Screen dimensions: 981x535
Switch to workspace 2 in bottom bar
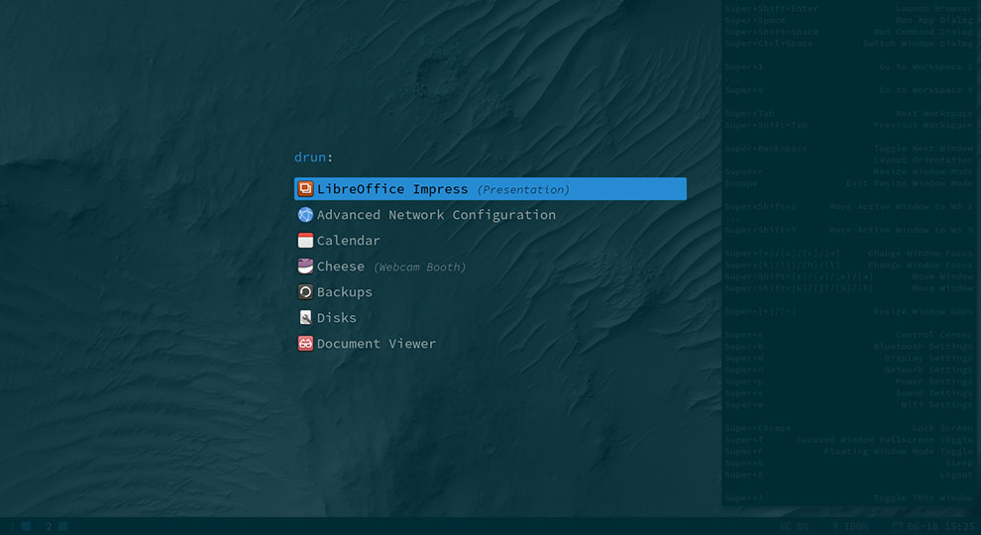56,526
